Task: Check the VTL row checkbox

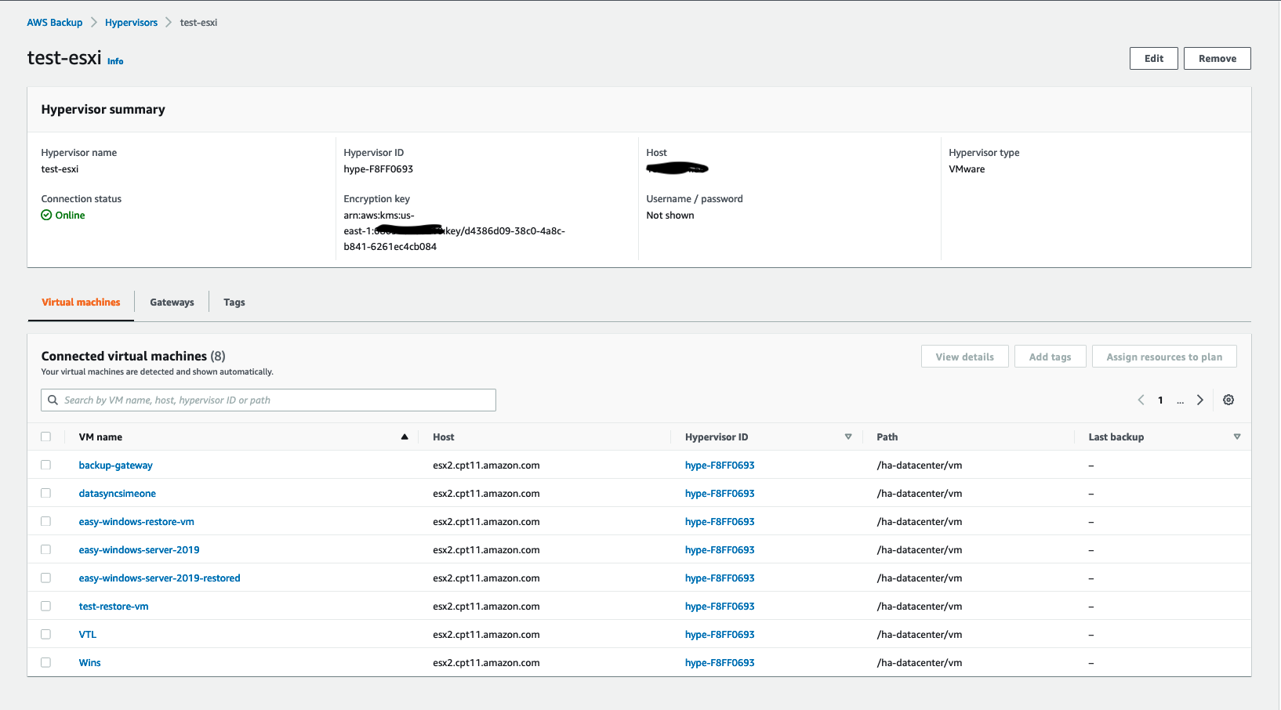Action: pos(45,634)
